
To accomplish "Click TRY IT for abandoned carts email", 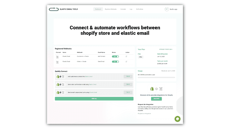I will coord(128,92).
